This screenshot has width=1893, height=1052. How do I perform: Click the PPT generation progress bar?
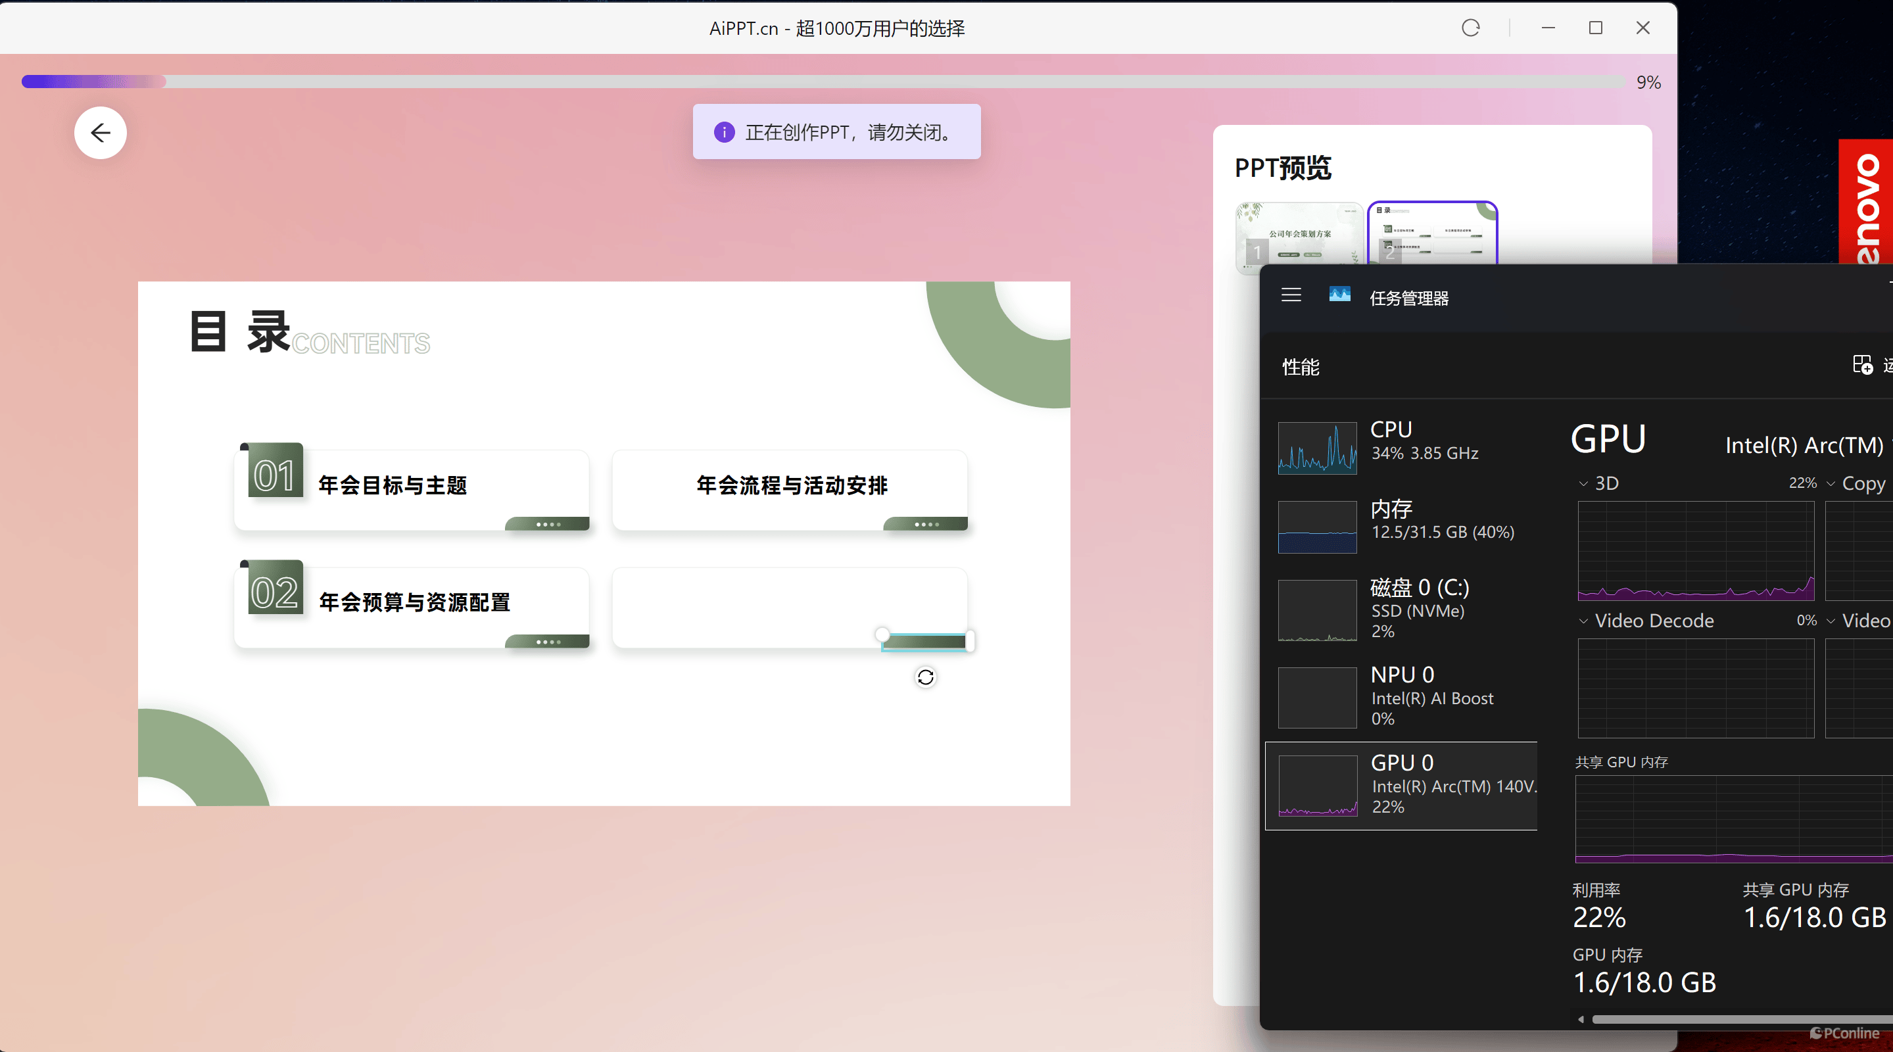tap(823, 82)
